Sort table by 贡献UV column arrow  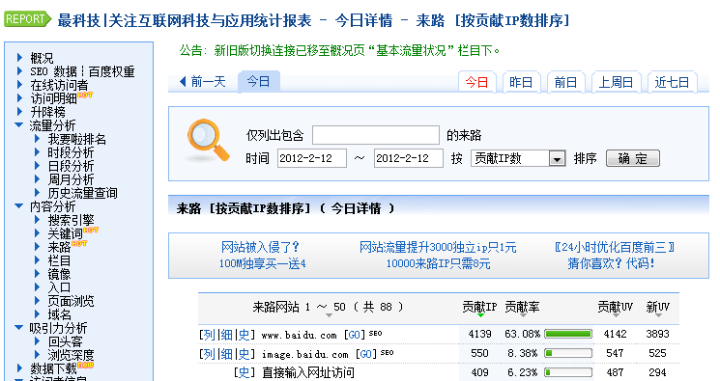point(616,315)
